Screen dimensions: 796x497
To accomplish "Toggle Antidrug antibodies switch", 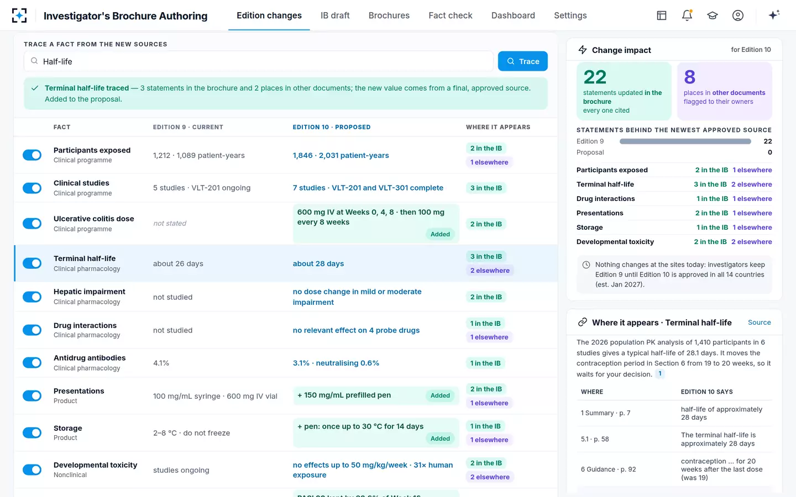I will tap(32, 363).
